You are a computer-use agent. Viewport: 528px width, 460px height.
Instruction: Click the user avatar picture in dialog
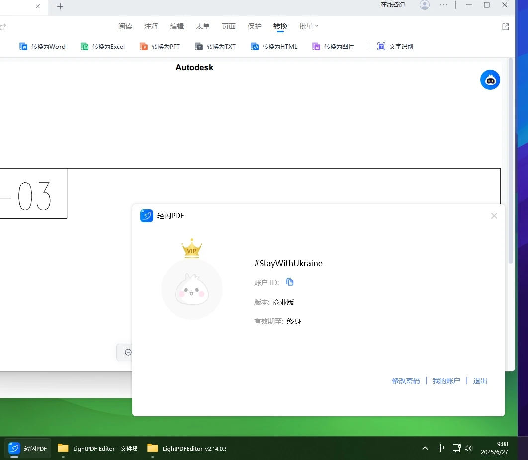(x=192, y=289)
